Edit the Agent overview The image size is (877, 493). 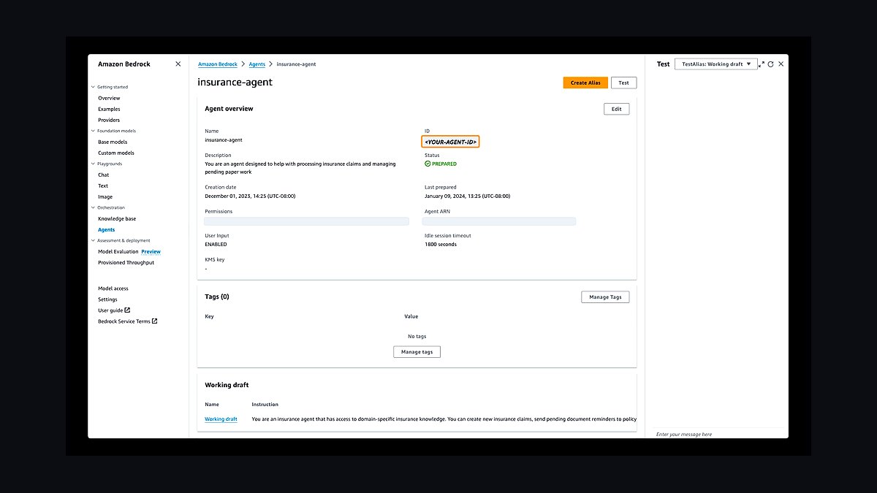click(x=616, y=109)
